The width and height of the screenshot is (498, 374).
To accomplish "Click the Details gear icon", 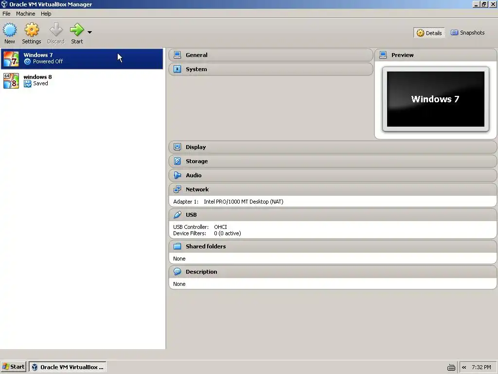I will click(x=420, y=33).
